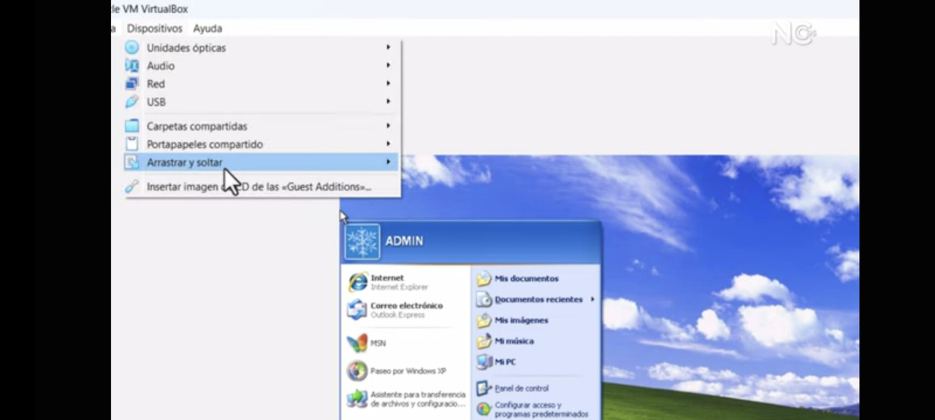The height and width of the screenshot is (420, 935).
Task: Expand the USB submenu arrow
Action: [389, 102]
